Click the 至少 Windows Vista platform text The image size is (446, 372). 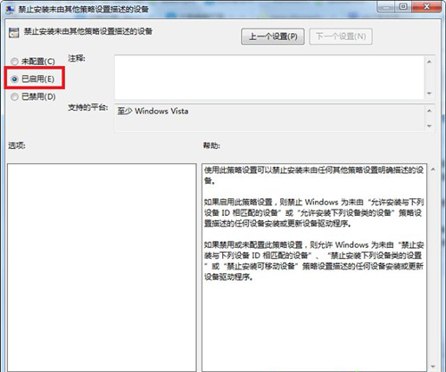point(153,112)
